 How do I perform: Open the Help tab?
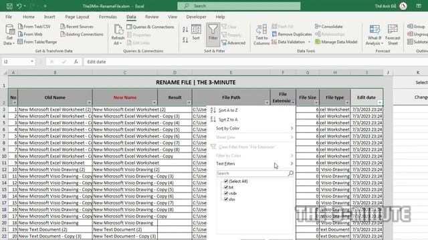click(x=220, y=17)
